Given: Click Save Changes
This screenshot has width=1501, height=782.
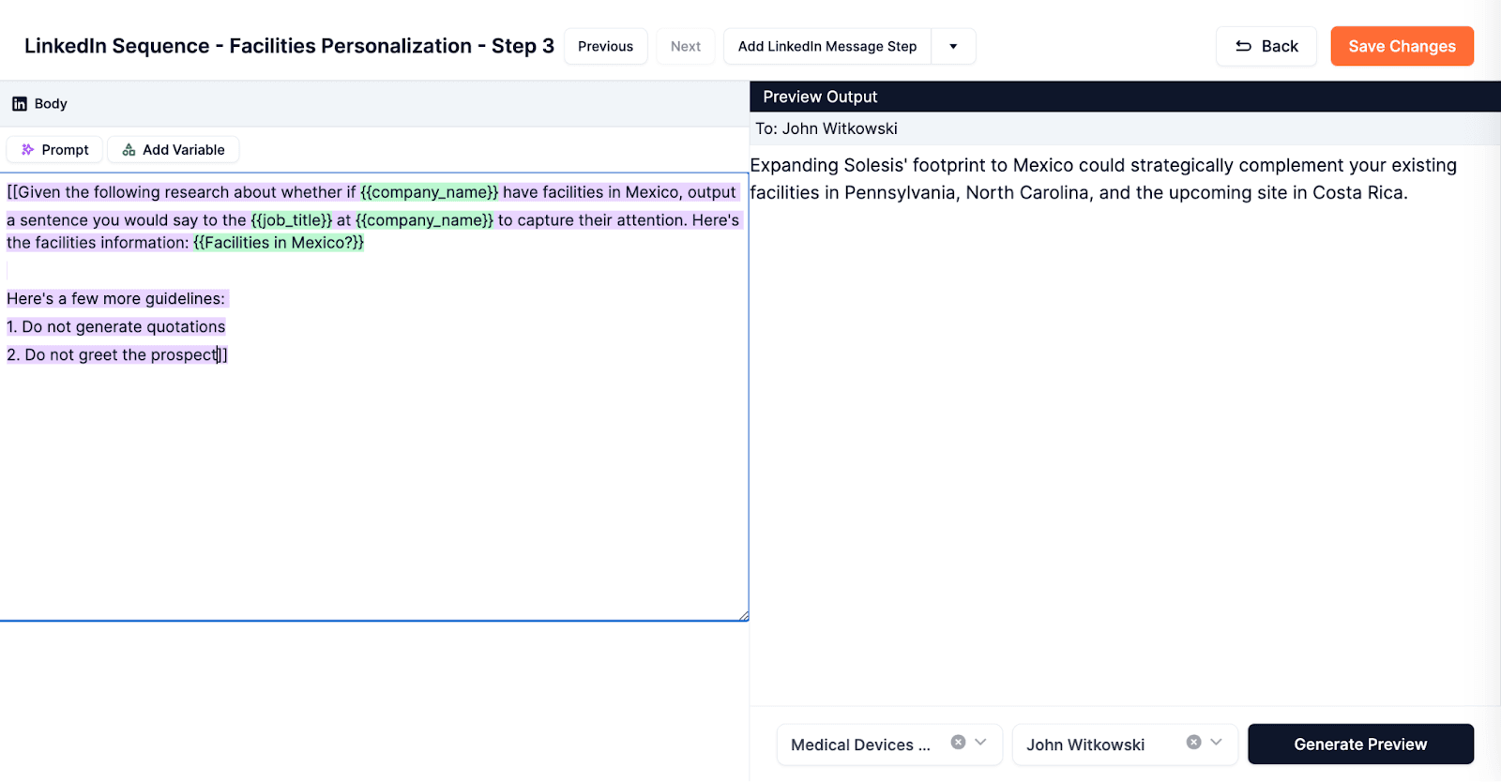Looking at the screenshot, I should pos(1402,46).
